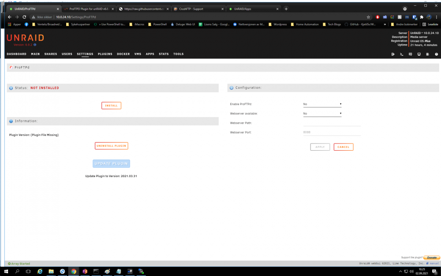Screen dimensions: 441x276
Task: Open a new browser tab
Action: (x=286, y=9)
